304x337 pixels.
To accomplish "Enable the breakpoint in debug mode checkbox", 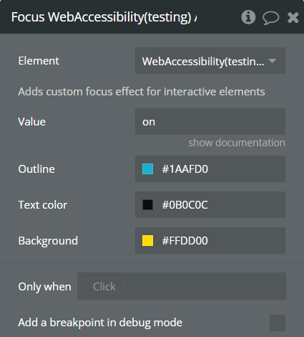I will pos(278,323).
